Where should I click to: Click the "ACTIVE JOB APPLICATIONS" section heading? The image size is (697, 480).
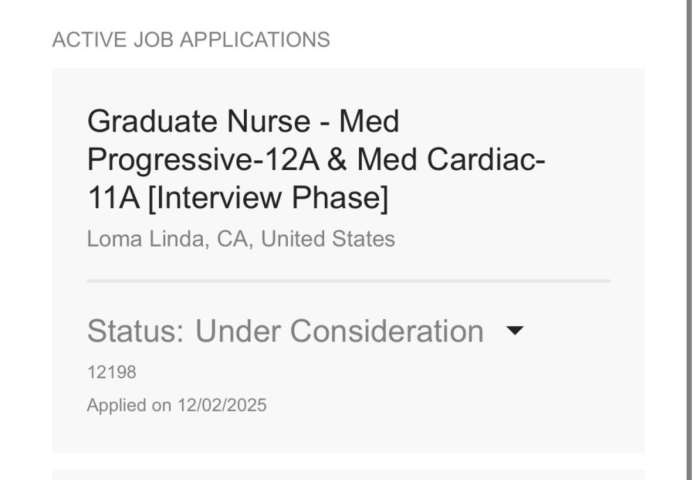click(x=191, y=40)
